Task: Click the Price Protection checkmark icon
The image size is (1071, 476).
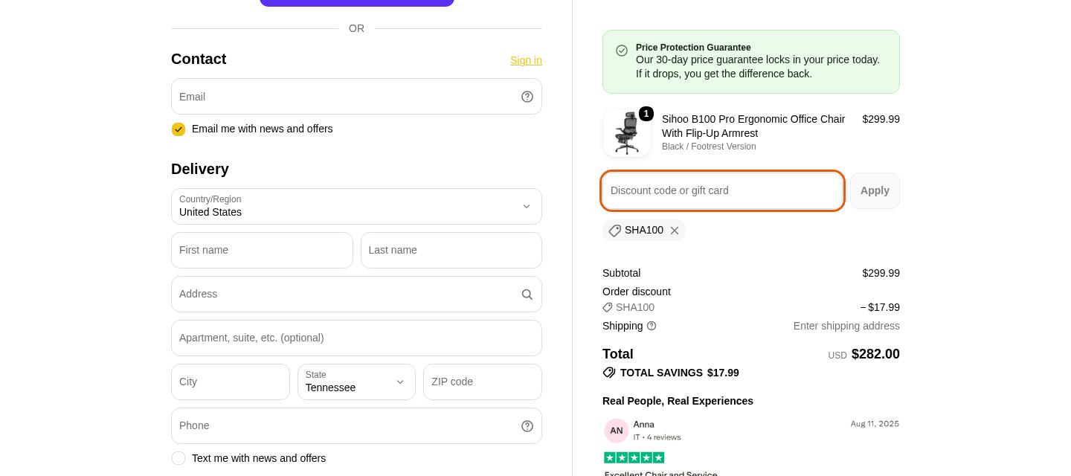Action: point(622,51)
